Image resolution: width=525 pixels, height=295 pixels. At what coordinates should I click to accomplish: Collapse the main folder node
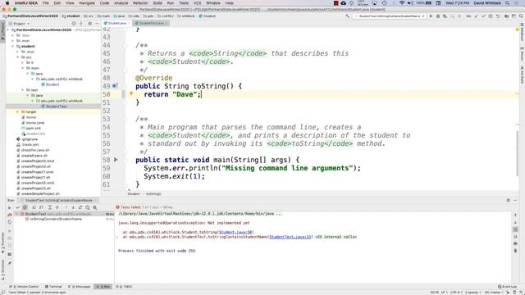(23, 68)
